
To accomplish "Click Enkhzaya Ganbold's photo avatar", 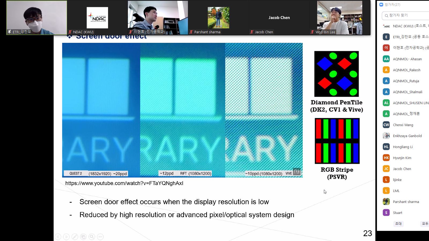I will pos(386,136).
